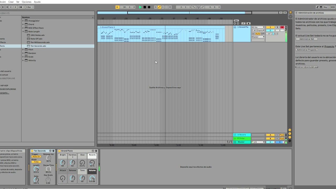The height and width of the screenshot is (189, 336).
Task: Stop playback with the square Stop button
Action: tap(145, 7)
